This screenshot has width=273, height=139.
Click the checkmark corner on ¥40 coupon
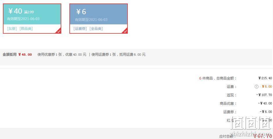59,31
